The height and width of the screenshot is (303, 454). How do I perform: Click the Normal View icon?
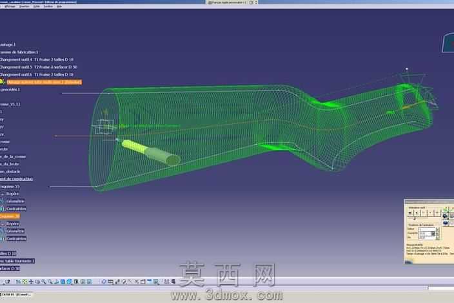(x=56, y=282)
